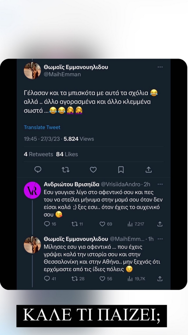This screenshot has height=335, width=188.
Task: Retweet the reply with 11 retweets
Action: pos(75,224)
